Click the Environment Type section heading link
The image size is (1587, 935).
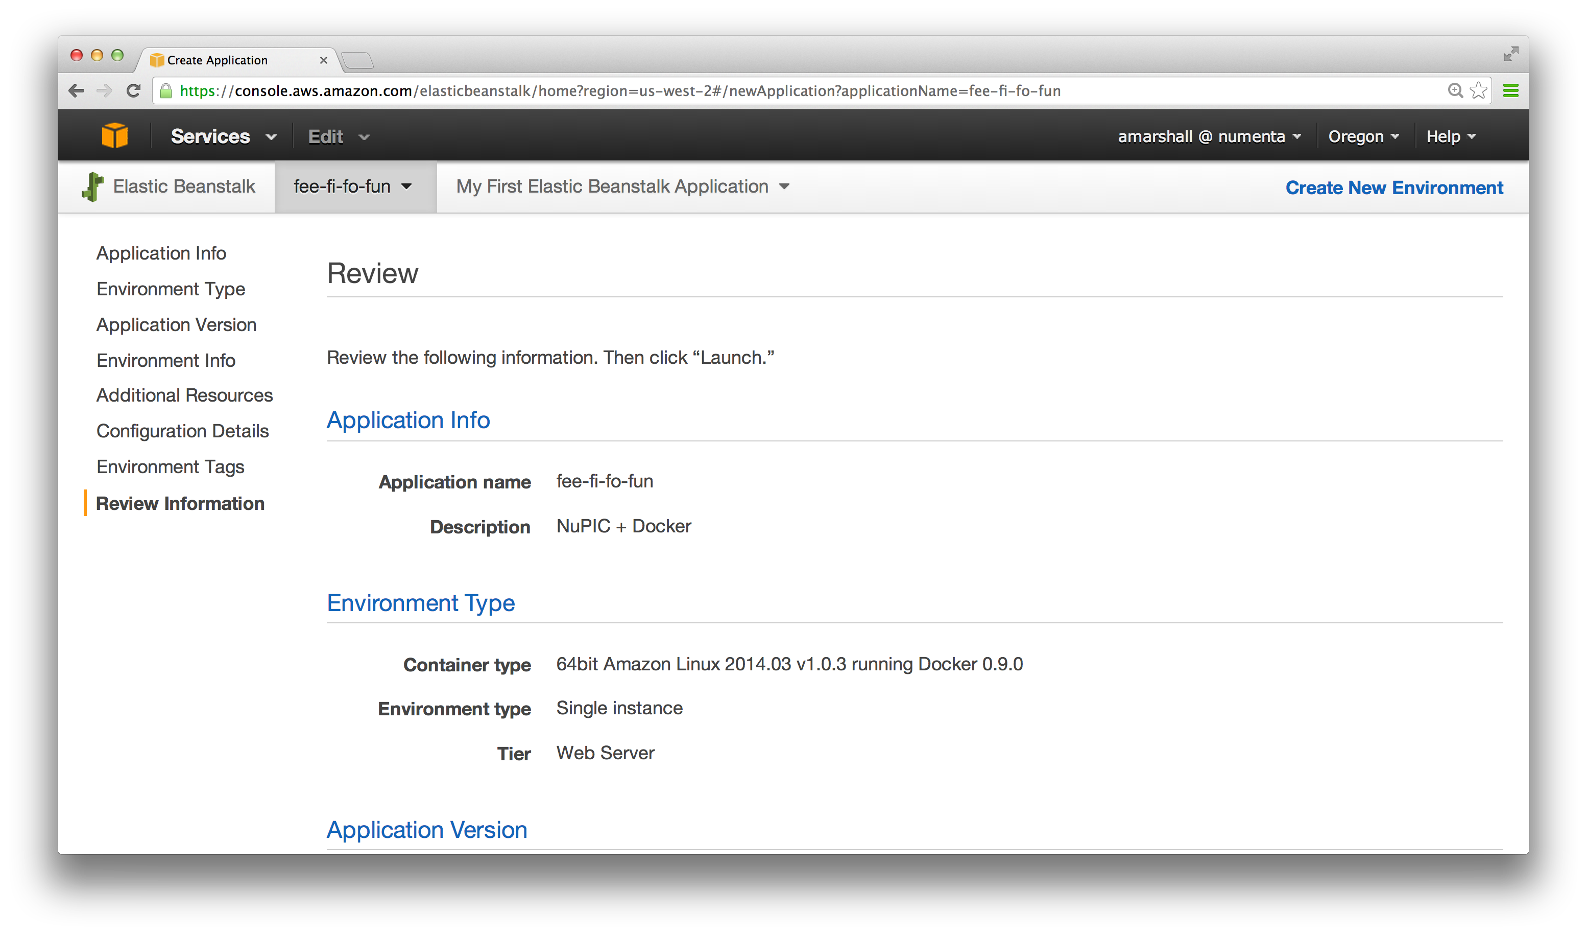[421, 603]
